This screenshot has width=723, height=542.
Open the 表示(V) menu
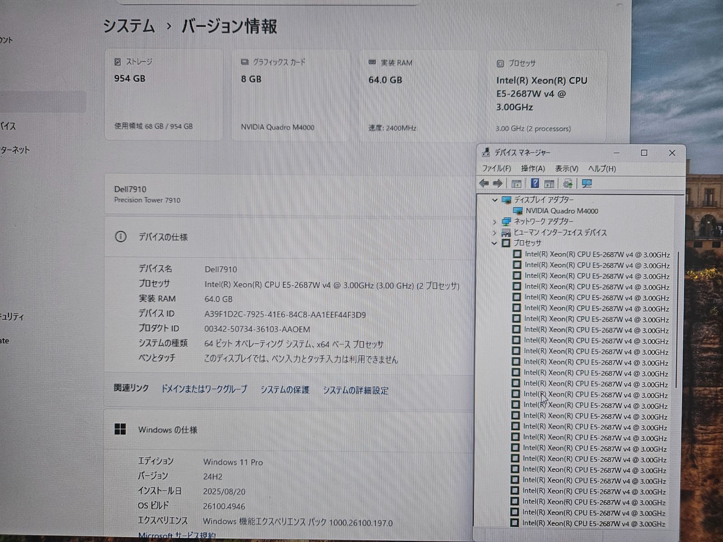[566, 168]
